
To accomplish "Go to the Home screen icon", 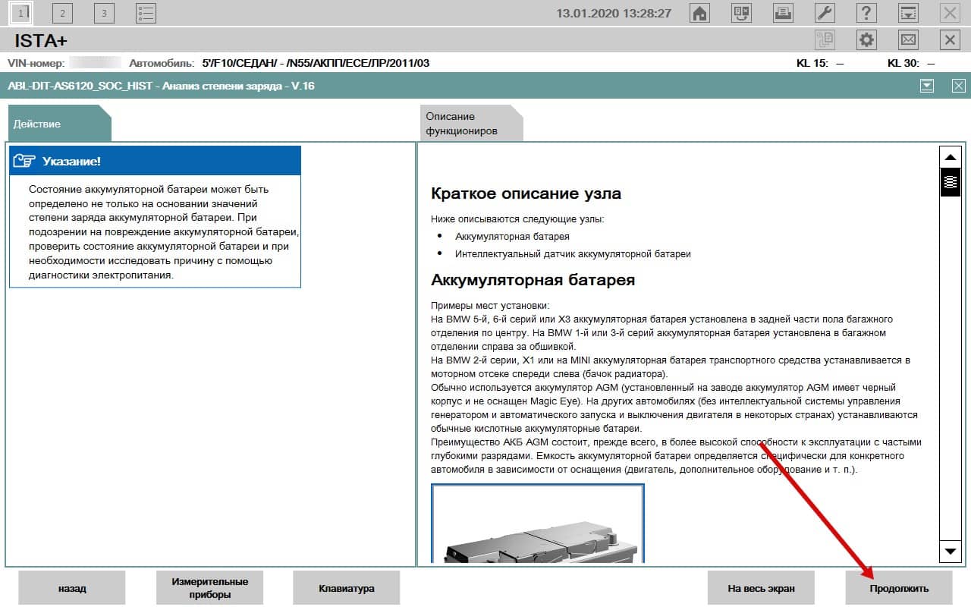I will click(x=700, y=13).
